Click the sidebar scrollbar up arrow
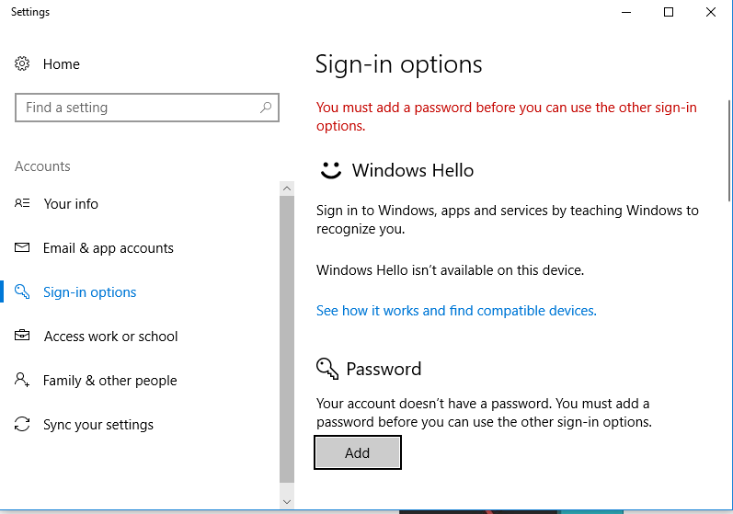The image size is (733, 514). [x=287, y=188]
